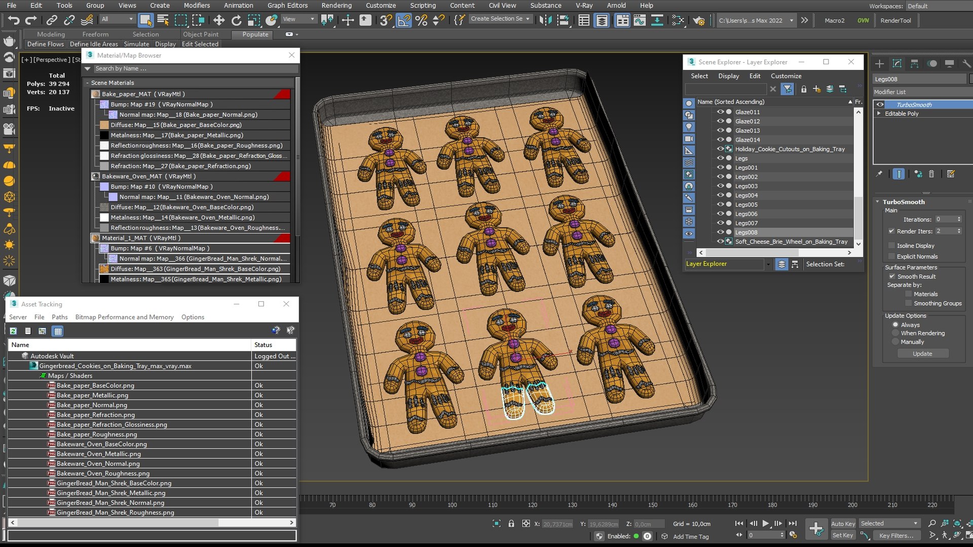Collapse the TurboSmooth rollout
This screenshot has width=973, height=547.
pyautogui.click(x=878, y=202)
